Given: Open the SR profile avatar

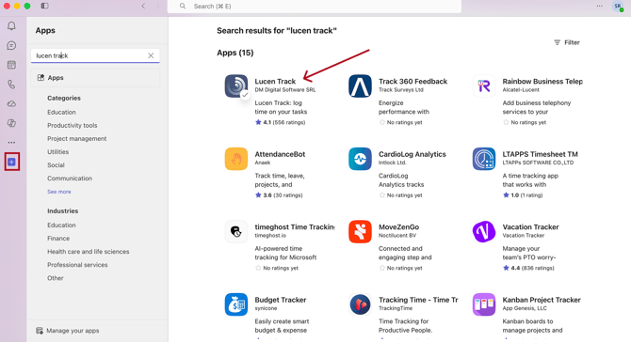Looking at the screenshot, I should point(617,6).
